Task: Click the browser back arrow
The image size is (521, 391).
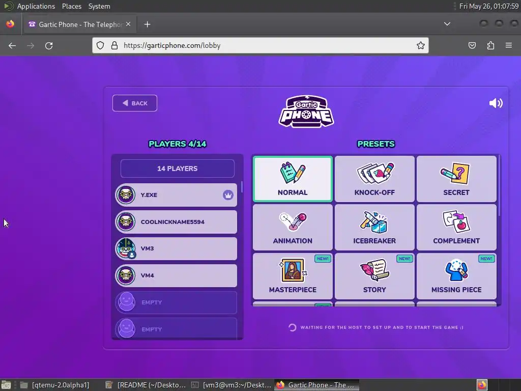Action: (x=12, y=45)
